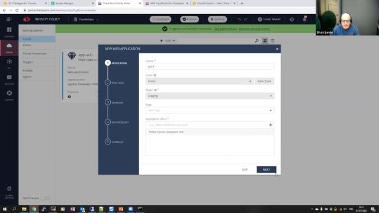Toggle the Tech Preview switch
379x213 pixels.
46,198
